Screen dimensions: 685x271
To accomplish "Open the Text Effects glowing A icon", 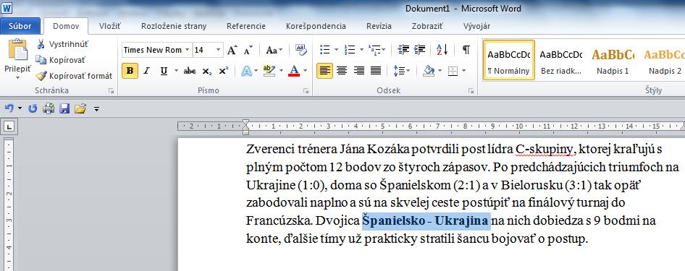I will point(247,71).
